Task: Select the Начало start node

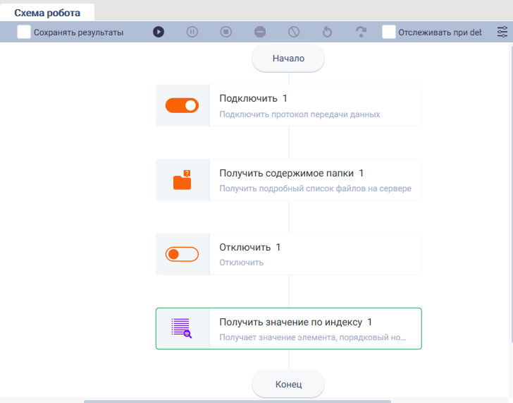Action: point(288,59)
